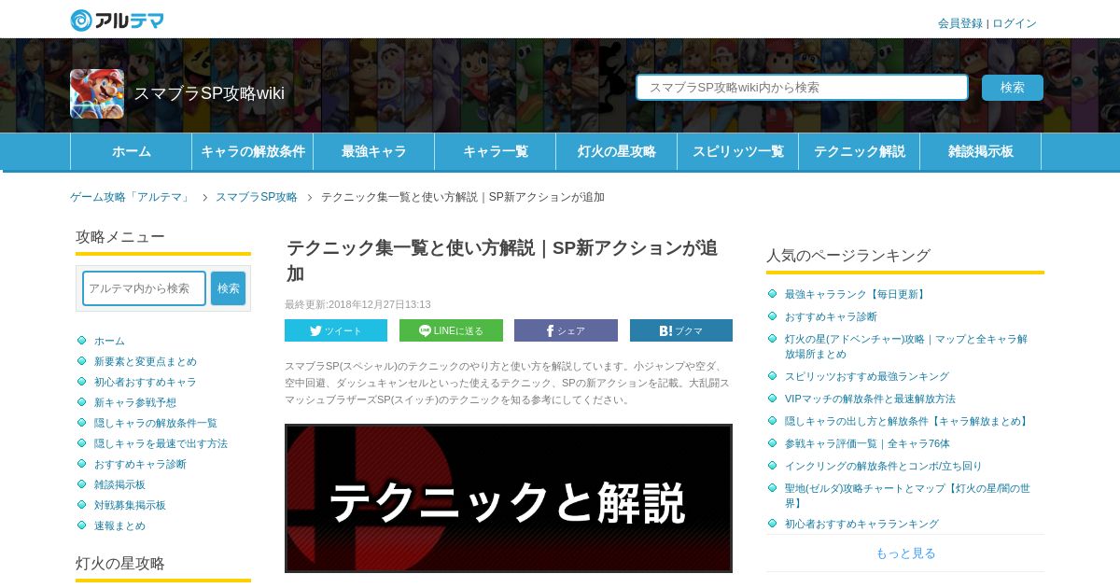Open スピリッツ一覧 nav tab
The width and height of the screenshot is (1120, 588).
[x=737, y=151]
